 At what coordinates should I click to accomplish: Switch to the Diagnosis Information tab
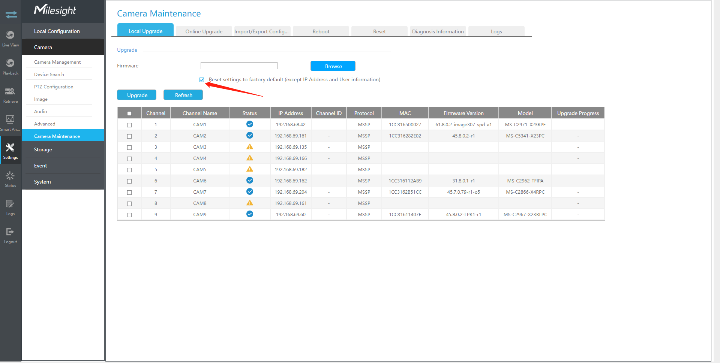438,31
